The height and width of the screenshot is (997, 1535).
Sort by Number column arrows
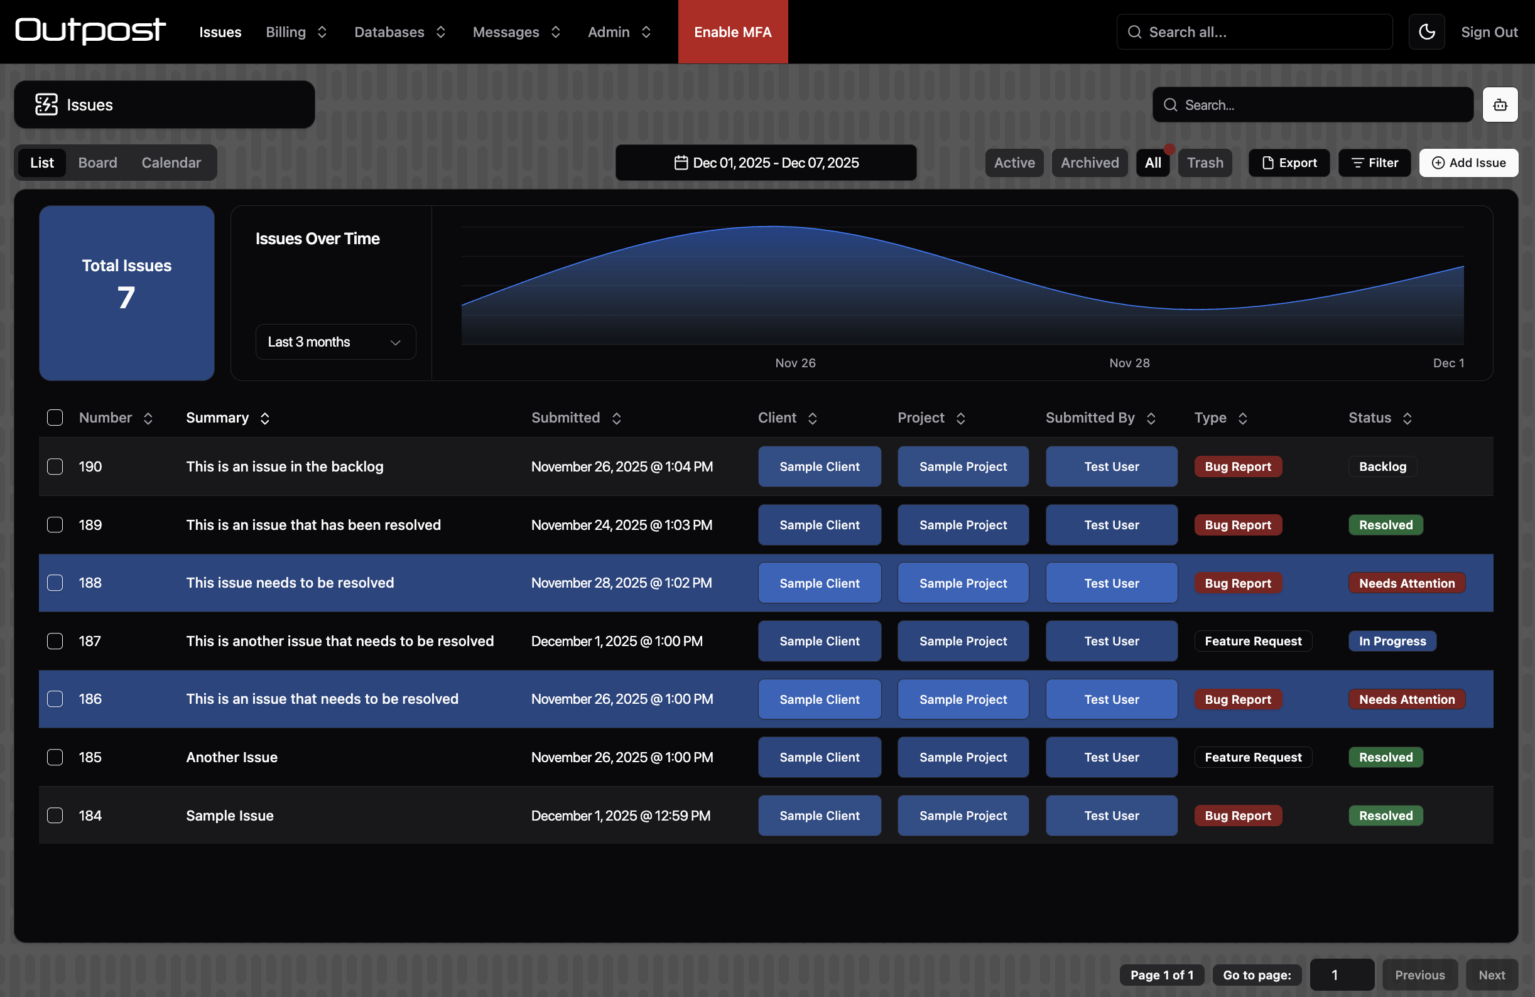tap(148, 418)
